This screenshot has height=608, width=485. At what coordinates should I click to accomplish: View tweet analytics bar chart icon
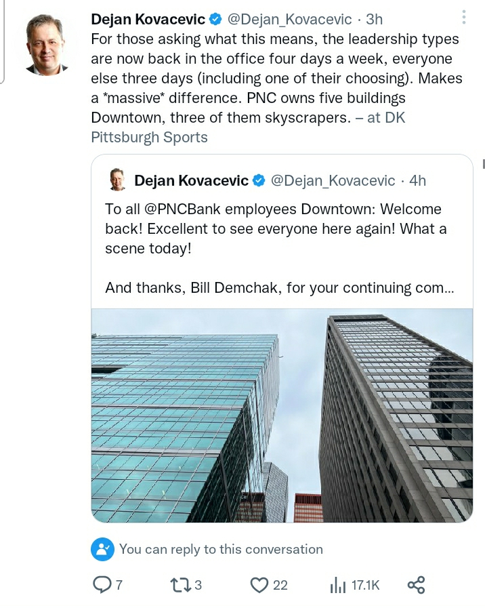pos(337,584)
